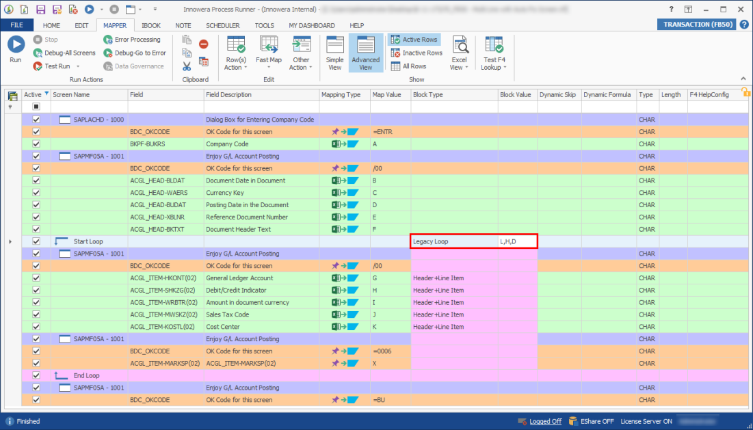Uncheck Active checkbox for BKPF-BUKRS row
Viewport: 753px width, 430px height.
pos(36,144)
